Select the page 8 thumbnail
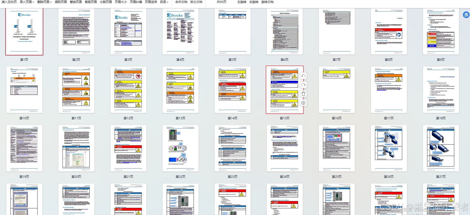Image resolution: width=470 pixels, height=215 pixels. [x=389, y=31]
